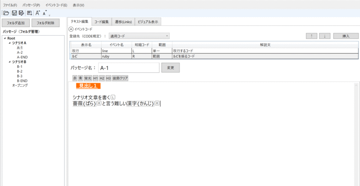Click the passage name input field
Viewport: 360px width, 186px height.
(x=129, y=68)
